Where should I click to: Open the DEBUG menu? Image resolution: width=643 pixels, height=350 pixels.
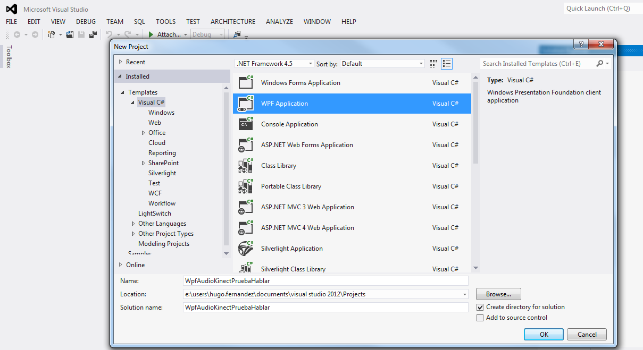tap(86, 22)
